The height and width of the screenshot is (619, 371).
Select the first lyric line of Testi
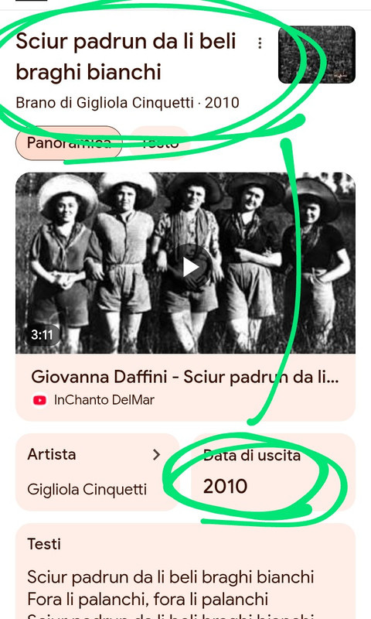click(170, 576)
